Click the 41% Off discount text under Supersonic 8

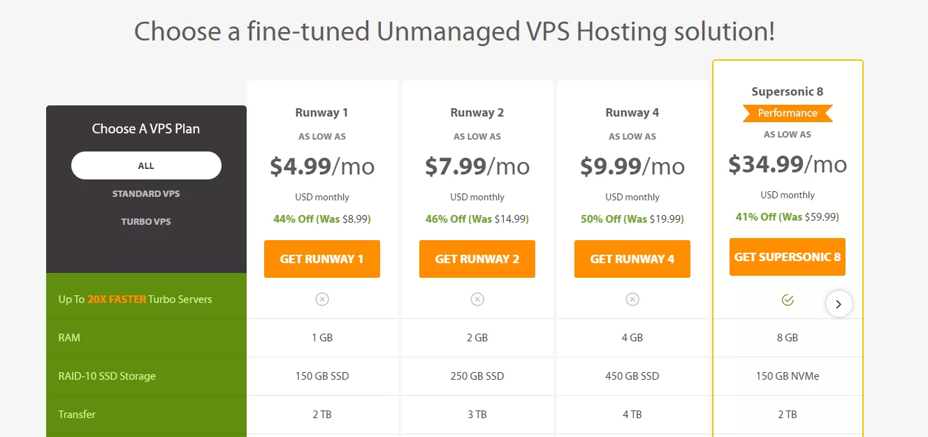[788, 216]
